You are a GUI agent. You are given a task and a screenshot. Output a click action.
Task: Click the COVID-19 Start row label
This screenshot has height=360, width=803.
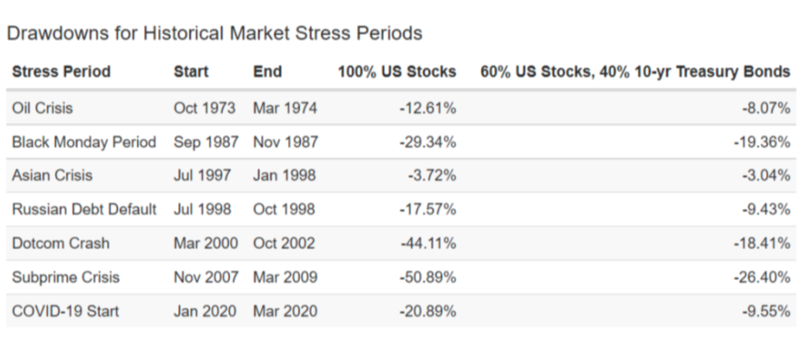pos(66,311)
